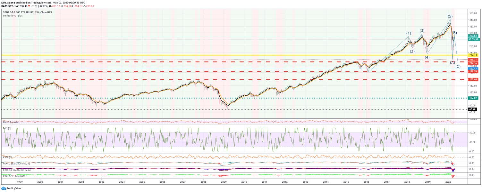Viewport: 482px width, 192px height.
Task: Click the red 218.31 price tag
Action: click(474, 60)
